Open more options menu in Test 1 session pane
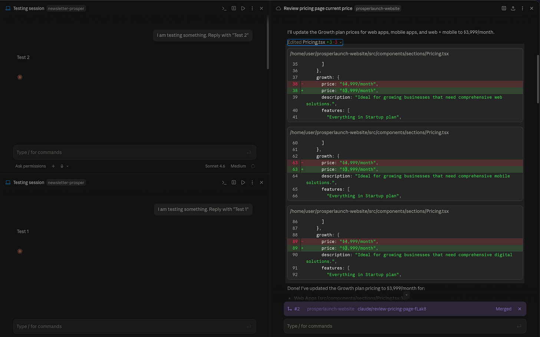 252,182
